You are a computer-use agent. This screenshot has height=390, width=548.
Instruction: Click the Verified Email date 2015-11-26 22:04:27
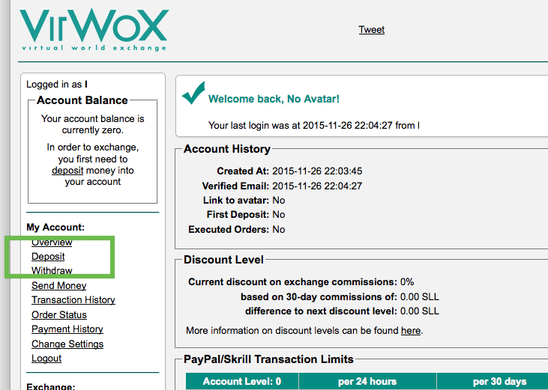coord(317,186)
